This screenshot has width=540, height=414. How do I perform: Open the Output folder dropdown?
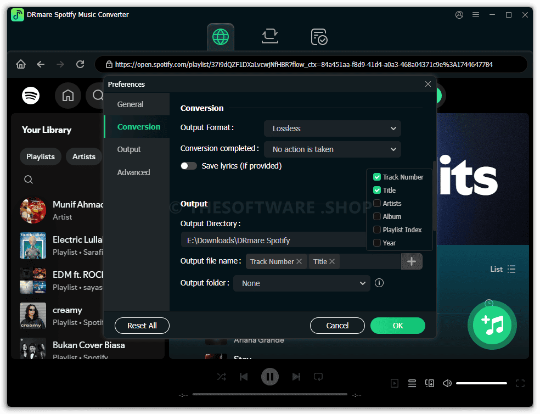[302, 283]
